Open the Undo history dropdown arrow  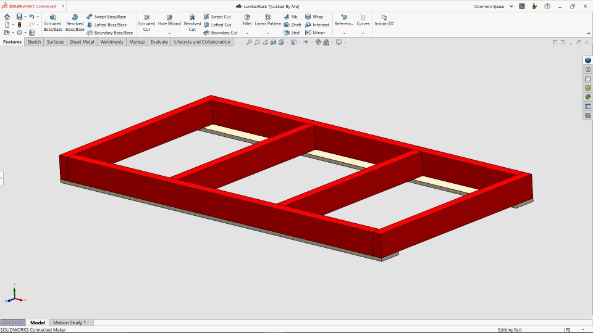[38, 17]
